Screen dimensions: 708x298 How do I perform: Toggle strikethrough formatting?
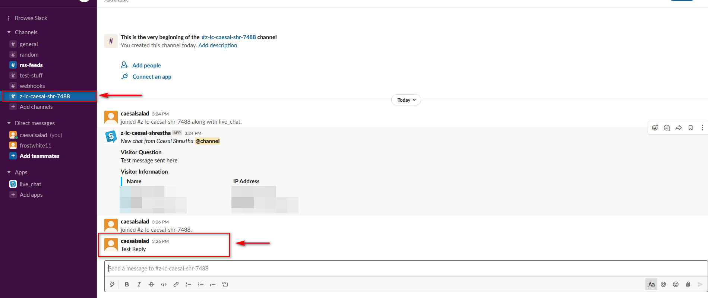point(151,285)
